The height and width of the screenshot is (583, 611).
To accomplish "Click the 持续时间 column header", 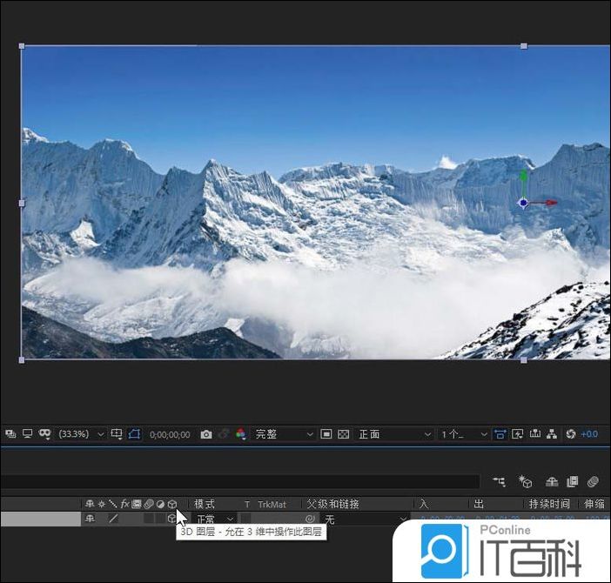I will [x=549, y=504].
